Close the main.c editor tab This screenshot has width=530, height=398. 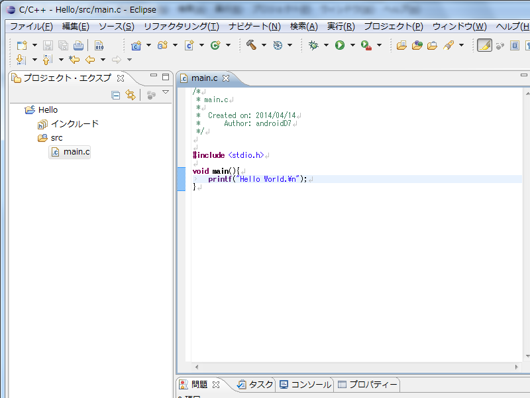tap(225, 78)
